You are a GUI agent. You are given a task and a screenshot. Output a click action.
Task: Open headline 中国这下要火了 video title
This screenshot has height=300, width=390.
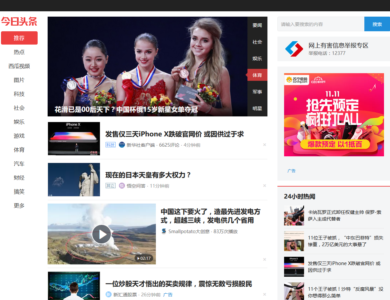pos(210,216)
